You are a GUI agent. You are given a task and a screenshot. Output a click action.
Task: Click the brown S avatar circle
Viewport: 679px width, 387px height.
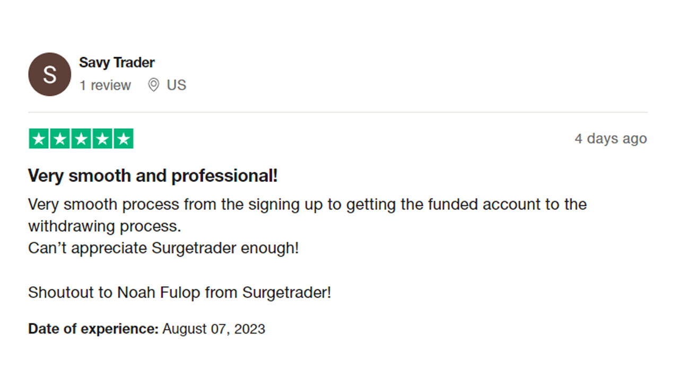[x=49, y=74]
